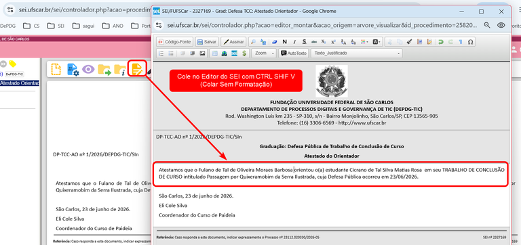Click 'Eli Cole Silva' in the main window document
This screenshot has width=521, height=245.
point(70,219)
